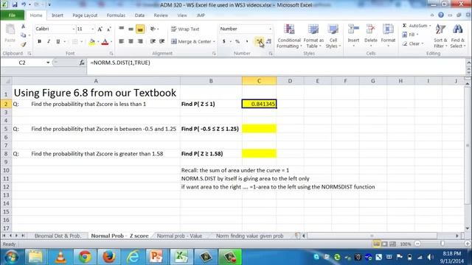Open Sort & Filter menu
This screenshot has height=265, width=472.
pyautogui.click(x=440, y=36)
